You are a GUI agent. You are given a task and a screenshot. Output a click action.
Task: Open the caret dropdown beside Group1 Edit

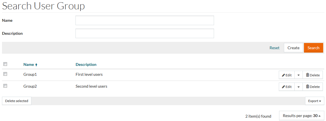click(x=299, y=75)
